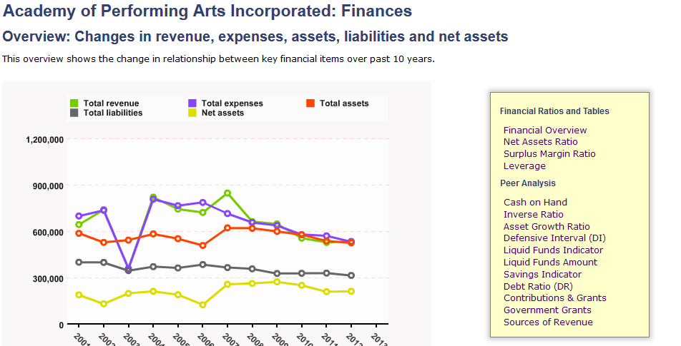Open Debt Ratio (DR) link
Image resolution: width=681 pixels, height=346 pixels.
[538, 286]
